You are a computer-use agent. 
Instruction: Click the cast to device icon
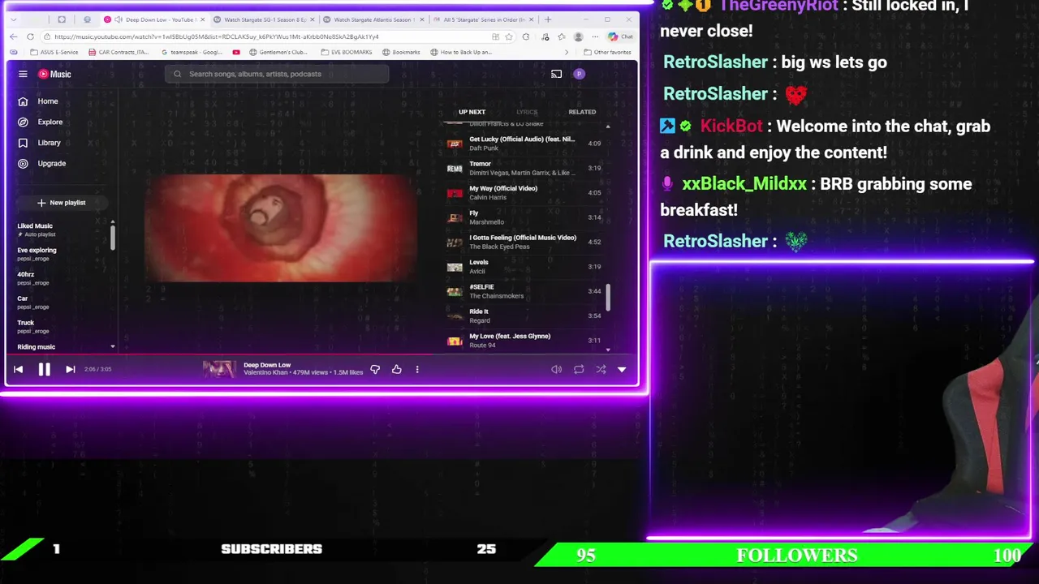[x=556, y=74]
